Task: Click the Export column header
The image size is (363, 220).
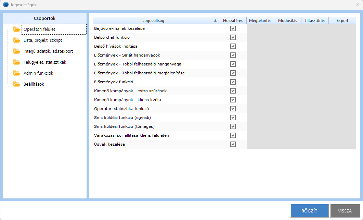Action: [342, 21]
